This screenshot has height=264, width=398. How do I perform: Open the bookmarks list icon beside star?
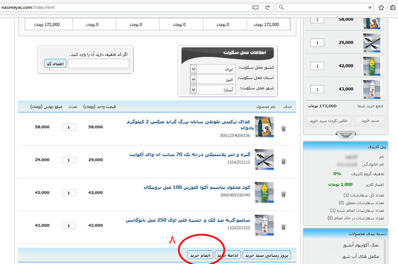tap(393, 7)
